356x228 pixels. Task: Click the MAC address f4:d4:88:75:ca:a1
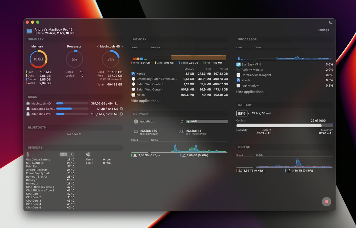click(x=149, y=134)
